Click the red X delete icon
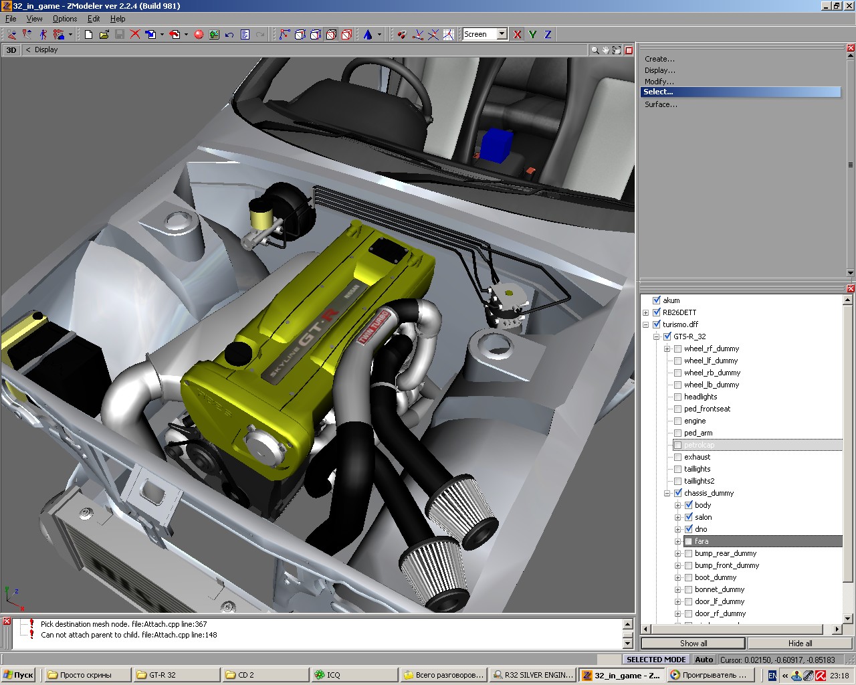 tap(135, 34)
